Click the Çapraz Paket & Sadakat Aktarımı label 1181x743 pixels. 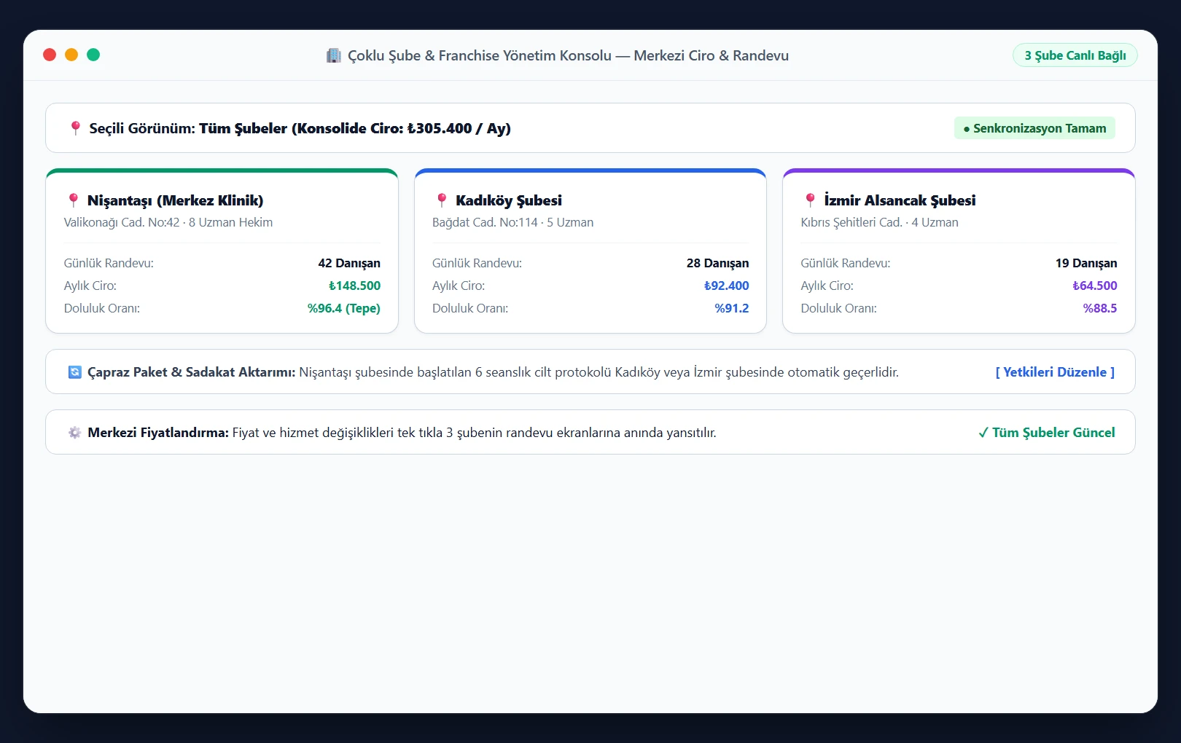click(x=192, y=372)
